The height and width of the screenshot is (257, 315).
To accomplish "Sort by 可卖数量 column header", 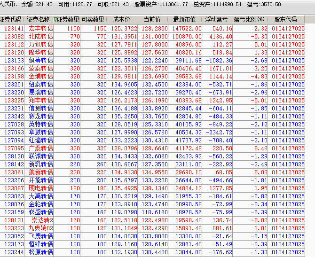I will 93,19.
